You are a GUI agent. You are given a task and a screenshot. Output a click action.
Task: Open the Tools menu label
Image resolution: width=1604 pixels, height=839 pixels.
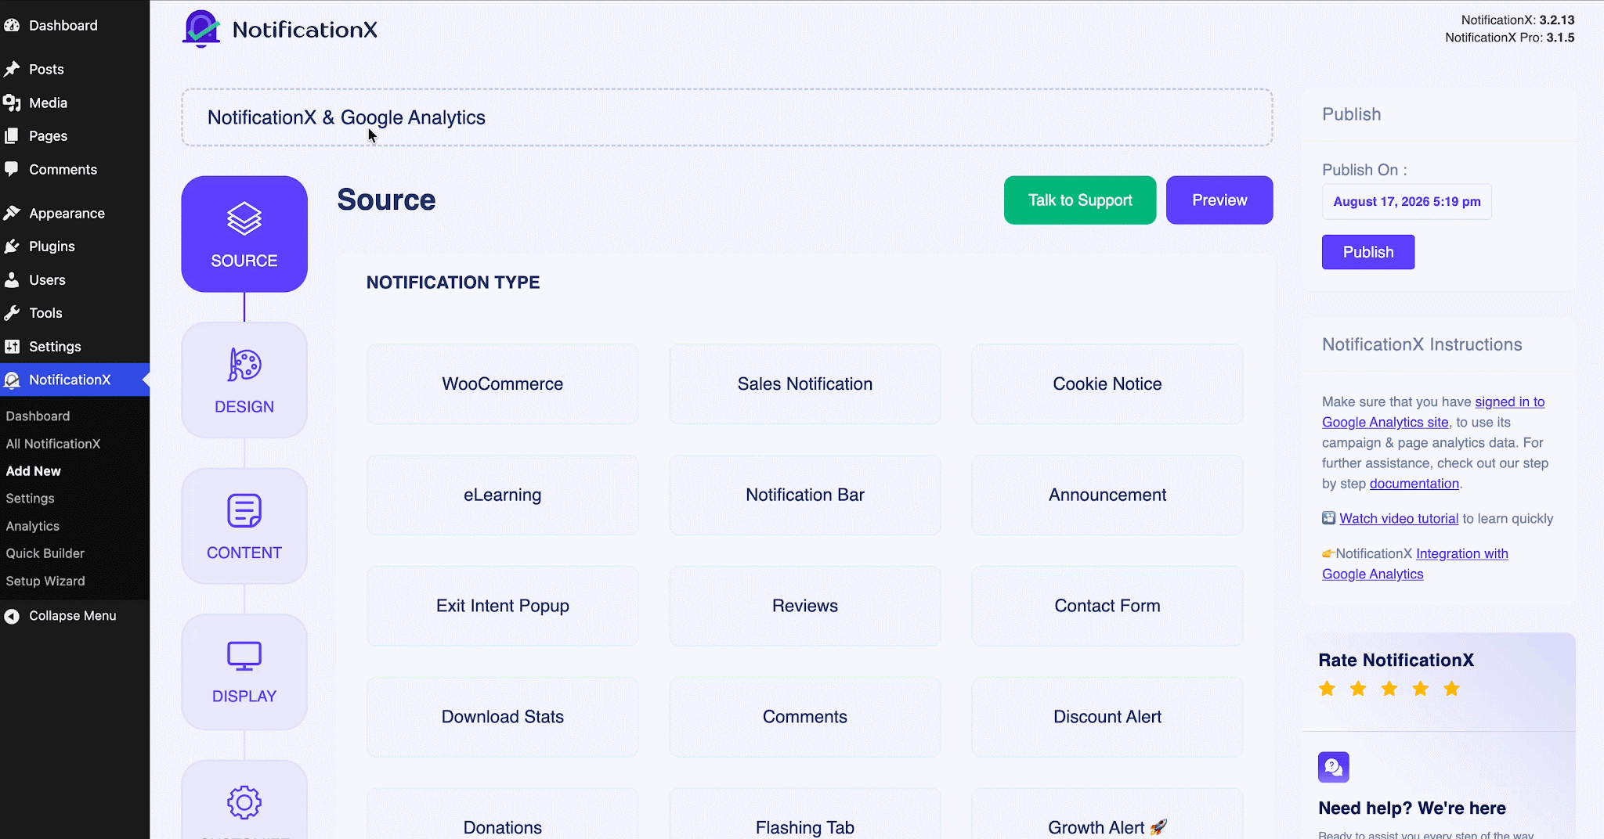pos(45,313)
